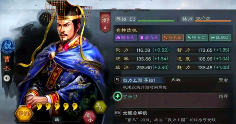This screenshot has width=236, height=124.
Task: Select the 盾兵A shield troop tag
Action: 149,38
